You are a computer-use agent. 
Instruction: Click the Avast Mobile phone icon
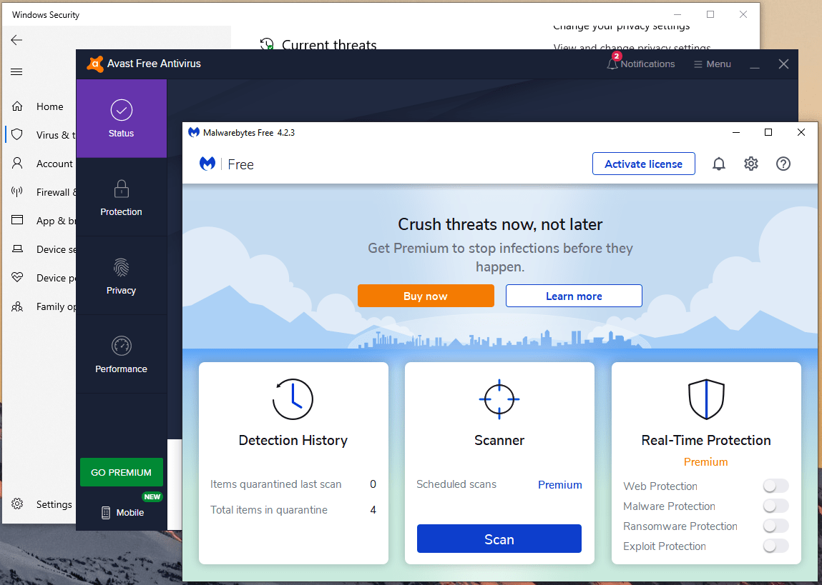pos(106,513)
